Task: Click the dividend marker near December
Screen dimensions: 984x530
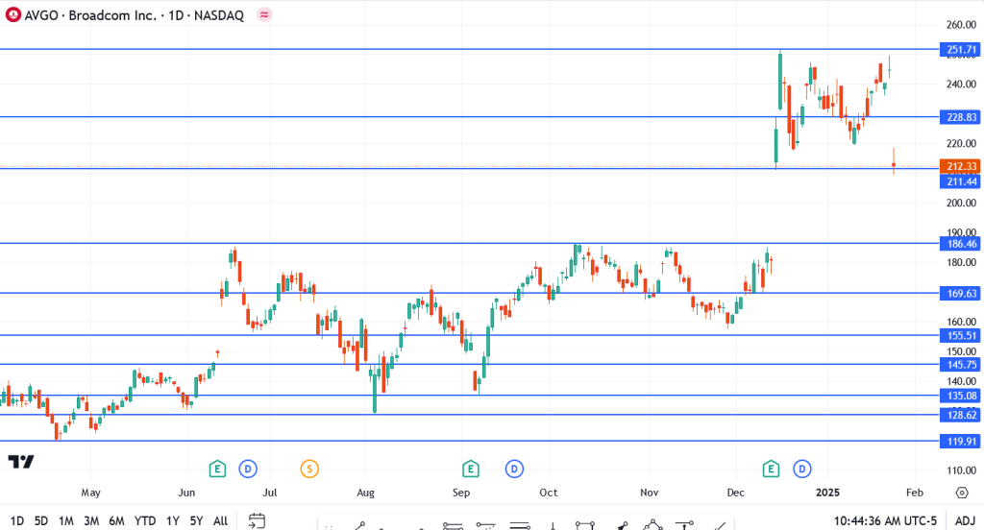Action: coord(801,469)
